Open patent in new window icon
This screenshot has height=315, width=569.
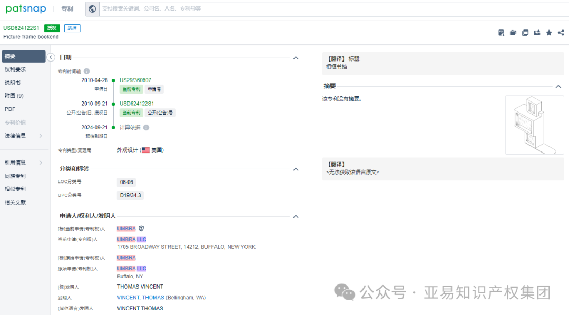point(525,33)
